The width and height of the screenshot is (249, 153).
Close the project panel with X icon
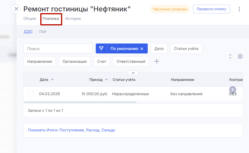tap(16, 9)
